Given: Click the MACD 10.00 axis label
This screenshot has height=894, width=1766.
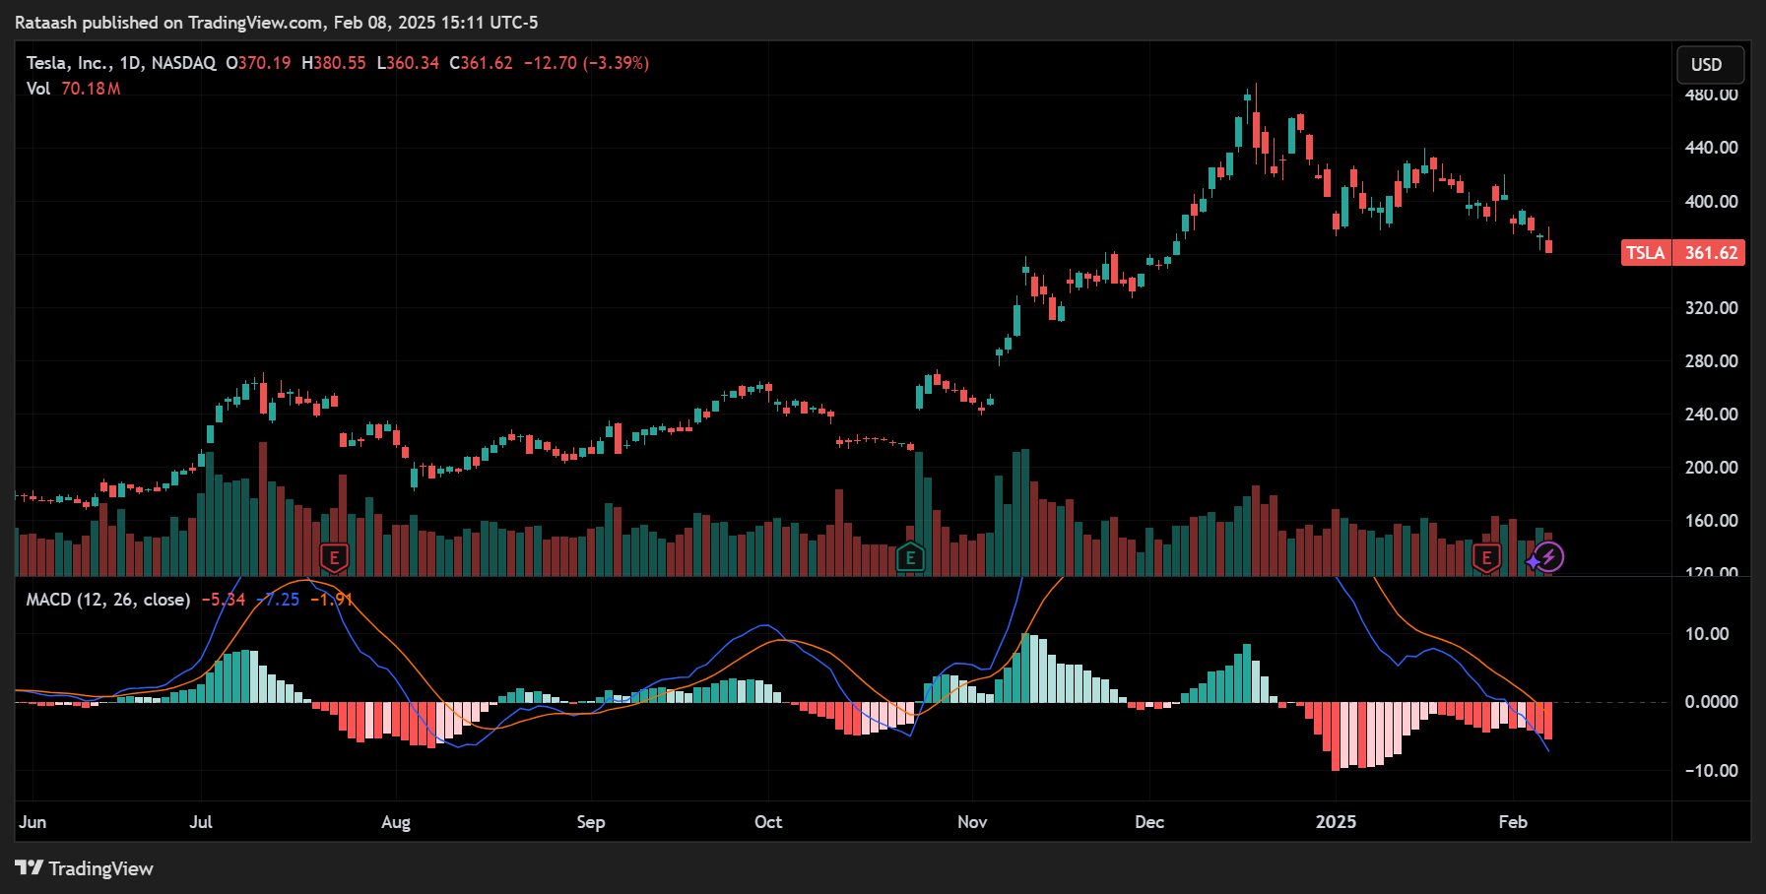Looking at the screenshot, I should [x=1706, y=634].
